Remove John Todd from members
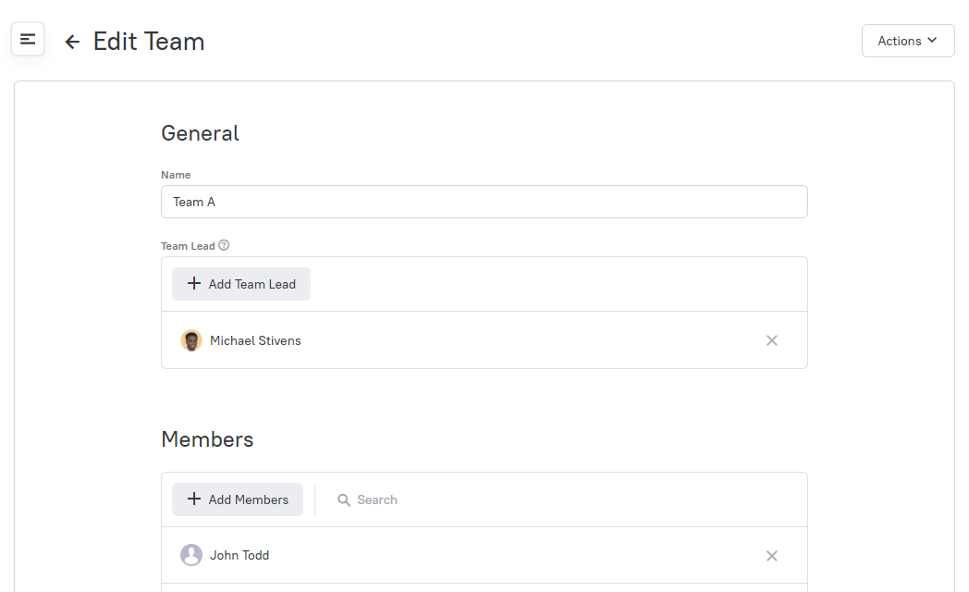Image resolution: width=969 pixels, height=592 pixels. [772, 556]
